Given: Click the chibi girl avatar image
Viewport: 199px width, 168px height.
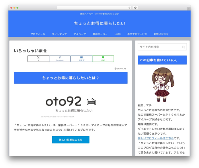Looking at the screenshot, I should click(x=163, y=85).
